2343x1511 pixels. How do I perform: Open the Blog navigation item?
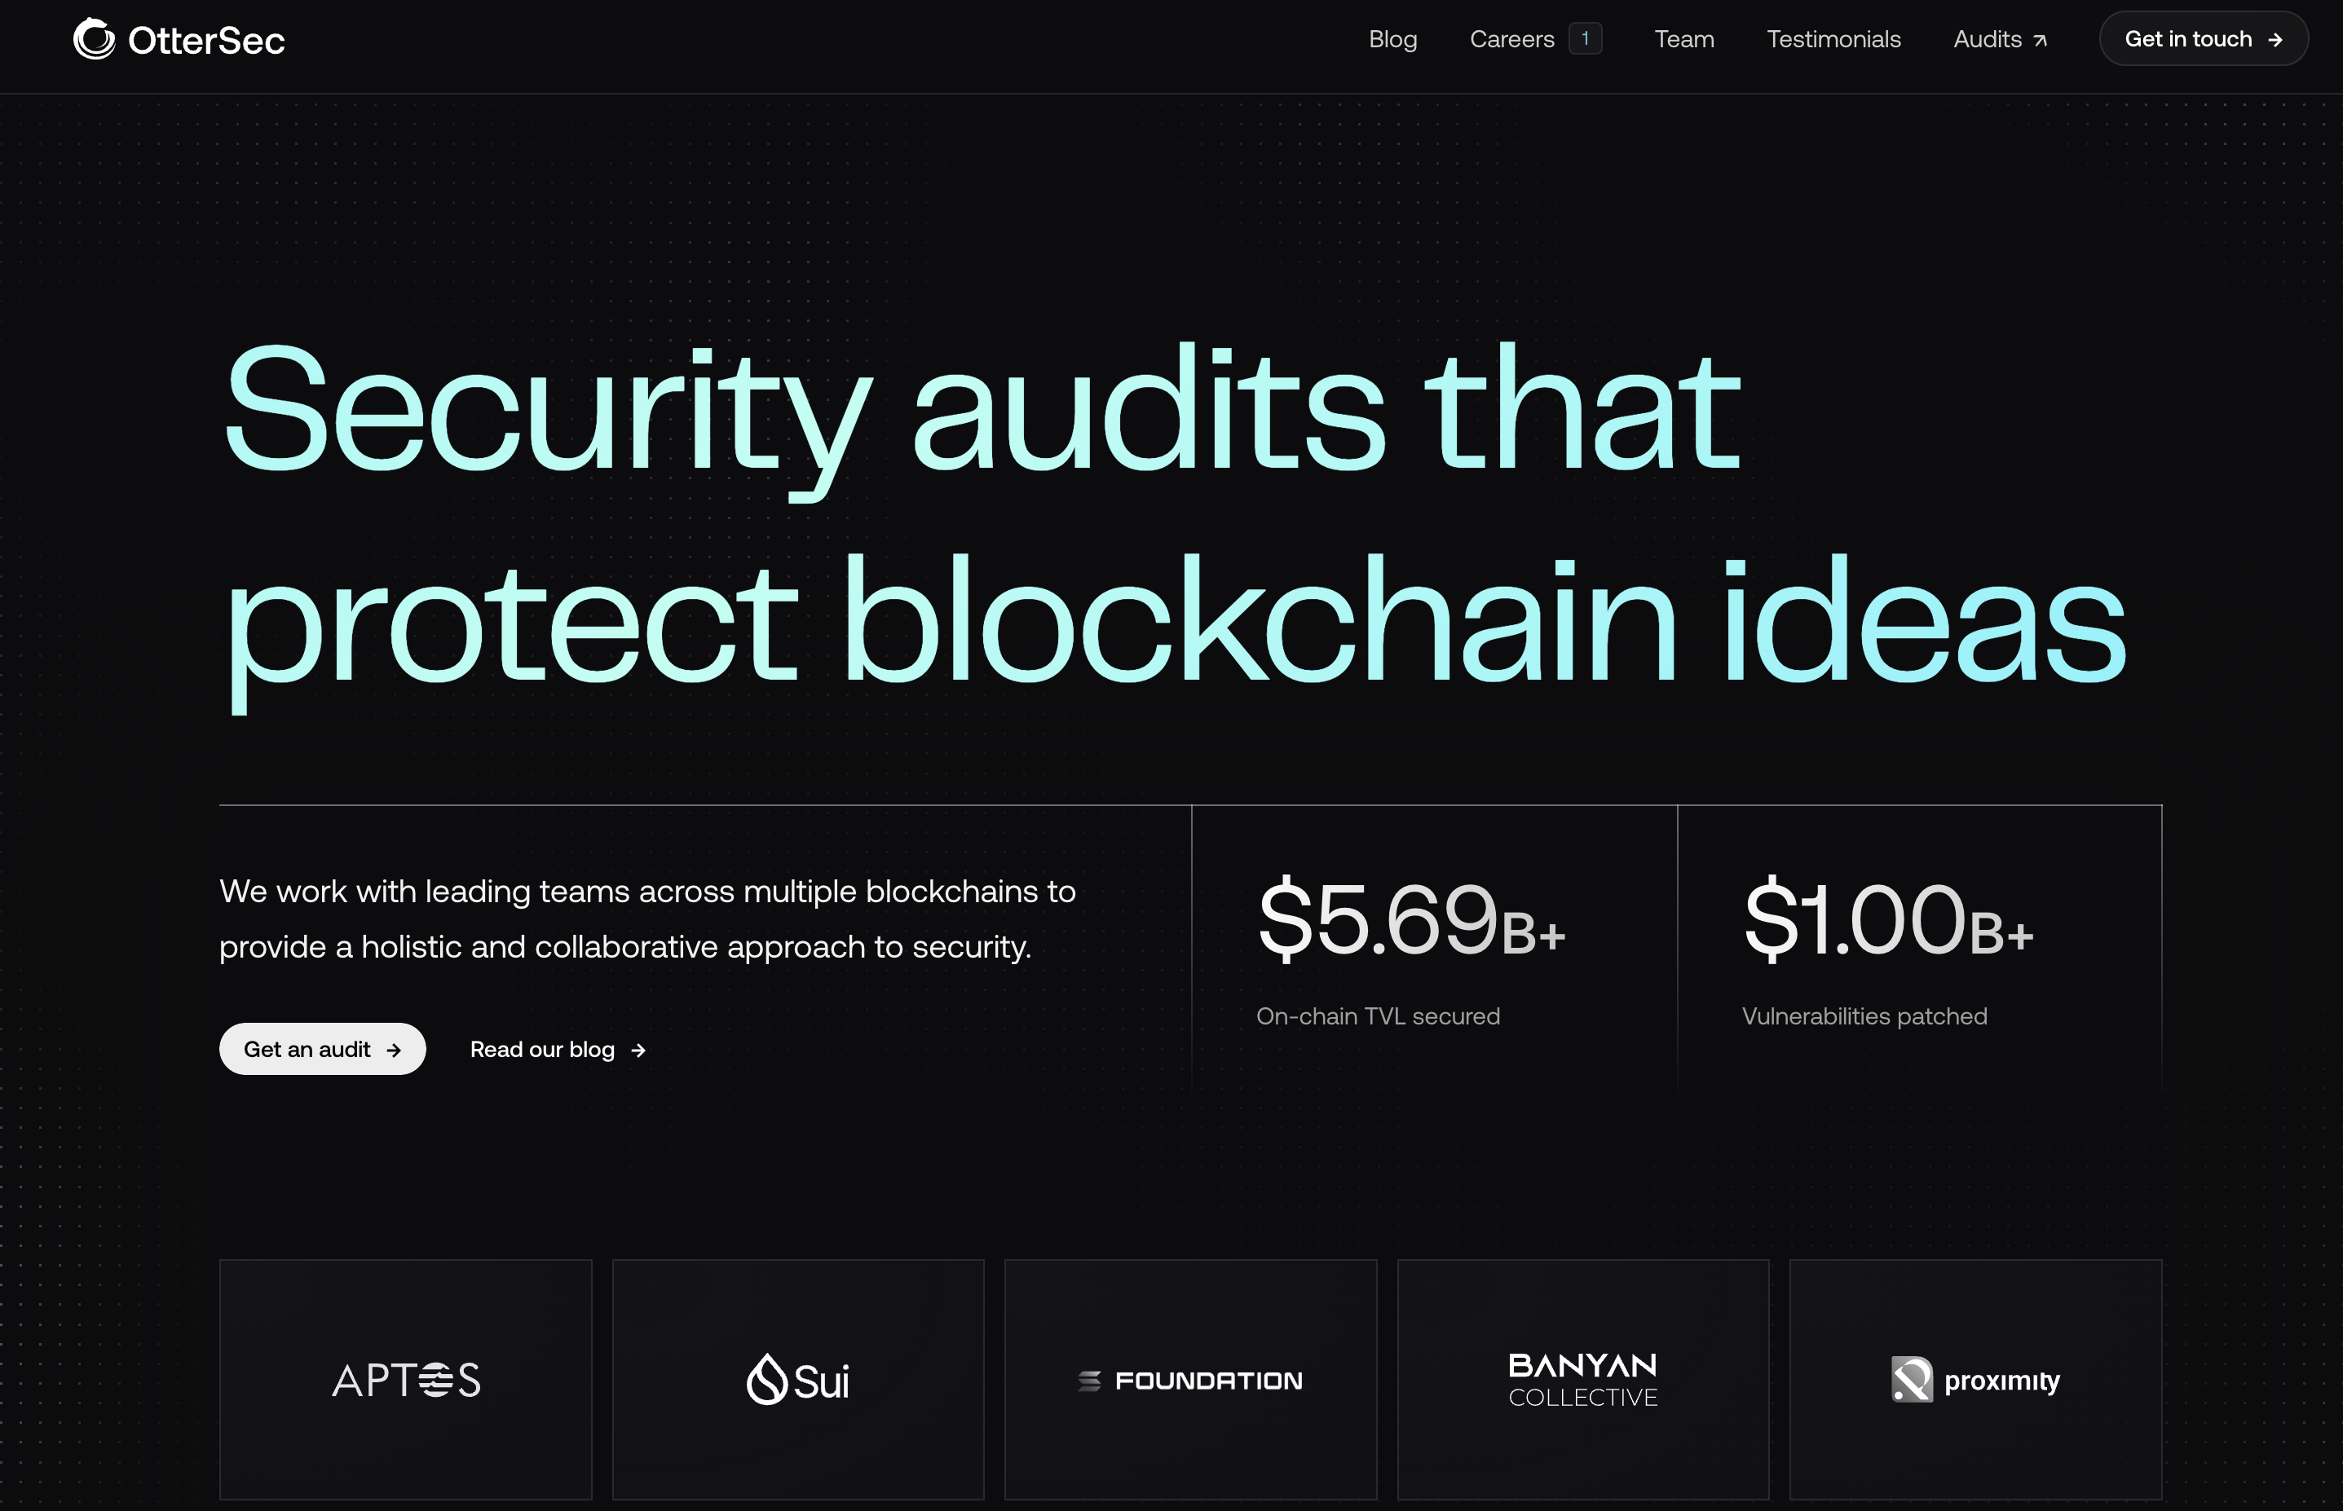1392,39
